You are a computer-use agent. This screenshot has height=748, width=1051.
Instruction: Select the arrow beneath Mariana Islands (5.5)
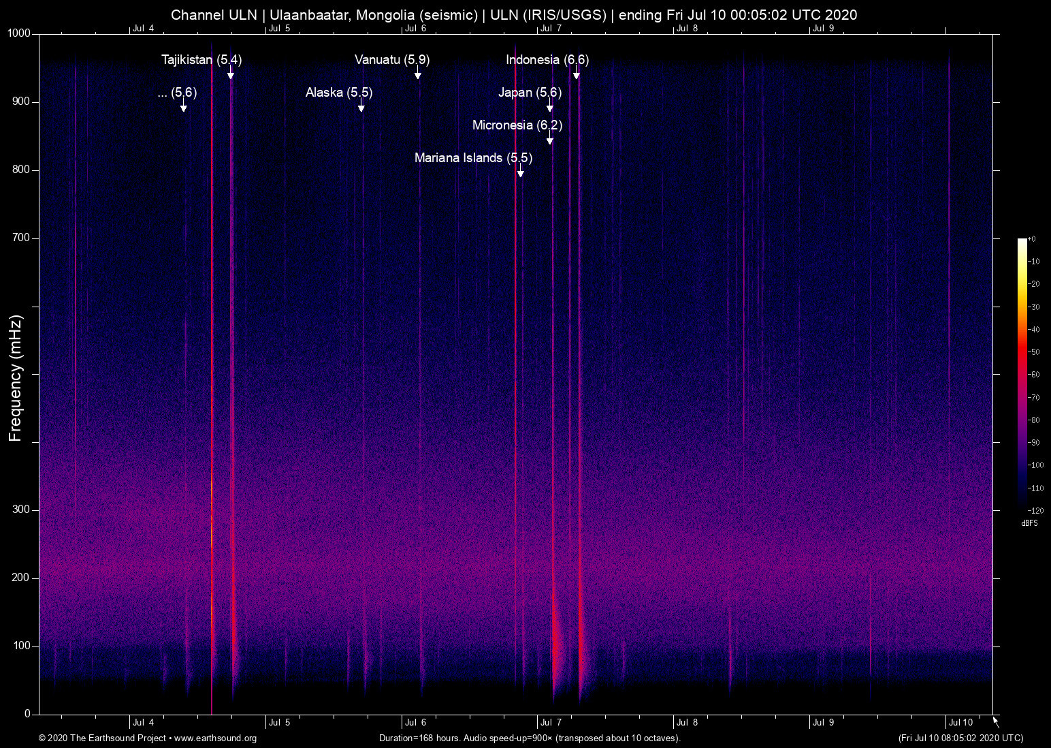521,171
